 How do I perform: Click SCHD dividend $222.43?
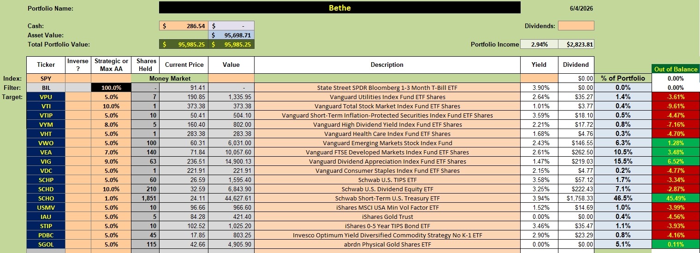[576, 189]
